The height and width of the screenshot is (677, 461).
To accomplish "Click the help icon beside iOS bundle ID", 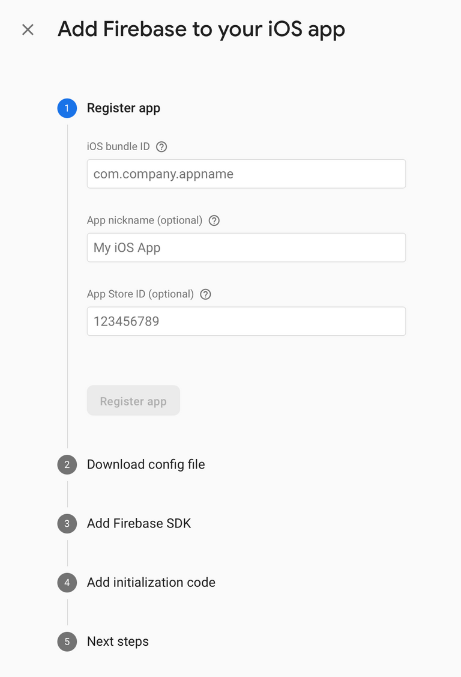I will [x=161, y=147].
